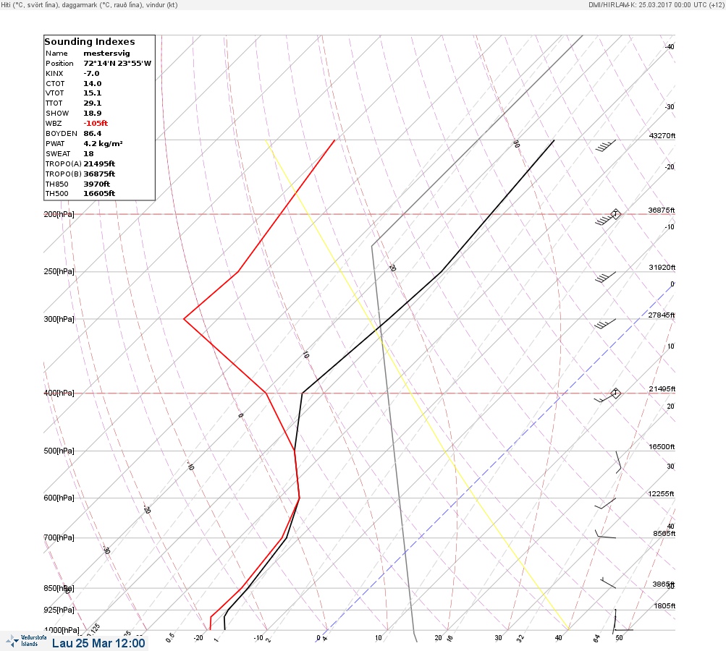Click the Hiti, daggarmark, vindur legend text
The width and height of the screenshot is (726, 651).
point(89,4)
